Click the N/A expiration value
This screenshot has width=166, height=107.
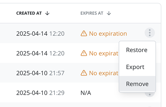click(86, 93)
